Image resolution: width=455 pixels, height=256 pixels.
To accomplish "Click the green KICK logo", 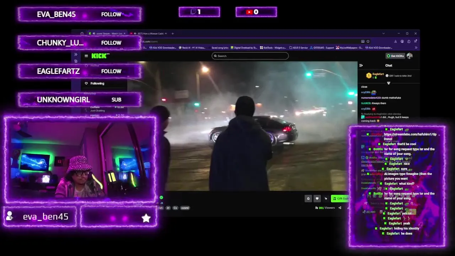I will [x=100, y=56].
